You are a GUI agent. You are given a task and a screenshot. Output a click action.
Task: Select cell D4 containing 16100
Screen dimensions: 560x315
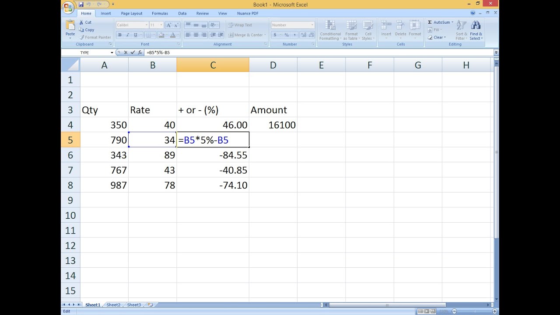click(x=273, y=125)
